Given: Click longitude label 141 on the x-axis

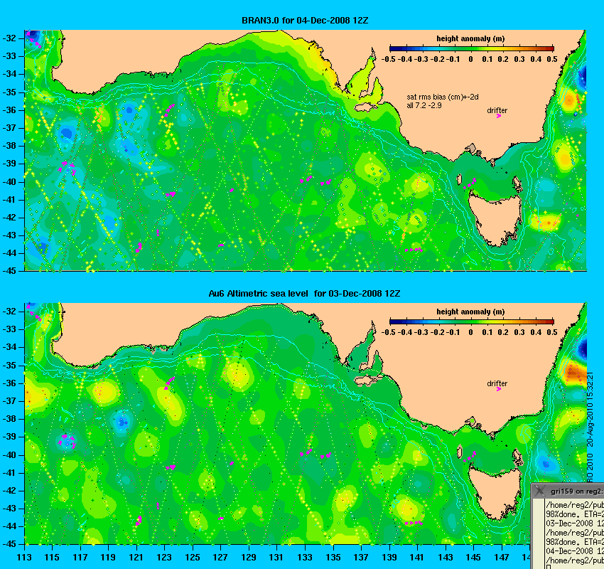Looking at the screenshot, I should click(x=418, y=558).
